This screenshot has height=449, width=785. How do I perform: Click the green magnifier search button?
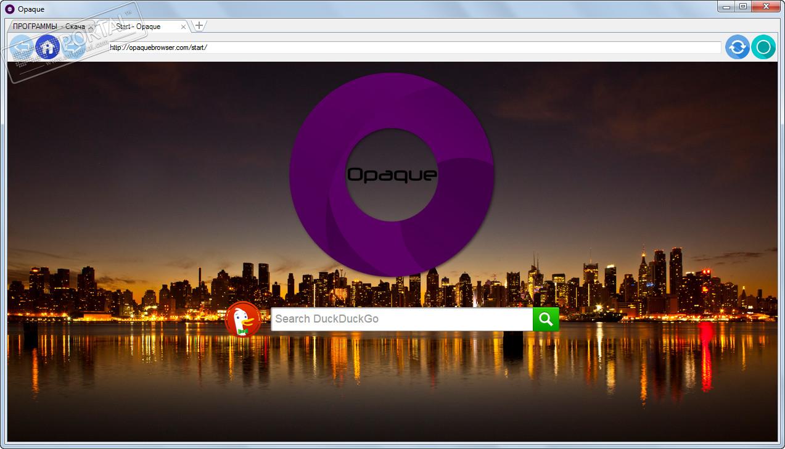pyautogui.click(x=546, y=319)
